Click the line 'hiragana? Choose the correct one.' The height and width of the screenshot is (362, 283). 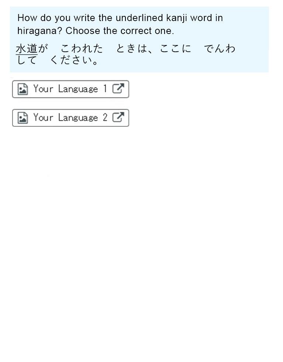pyautogui.click(x=96, y=31)
